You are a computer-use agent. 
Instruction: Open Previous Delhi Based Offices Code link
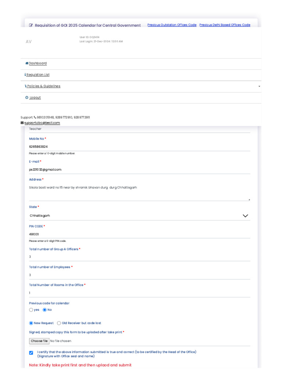pos(225,25)
